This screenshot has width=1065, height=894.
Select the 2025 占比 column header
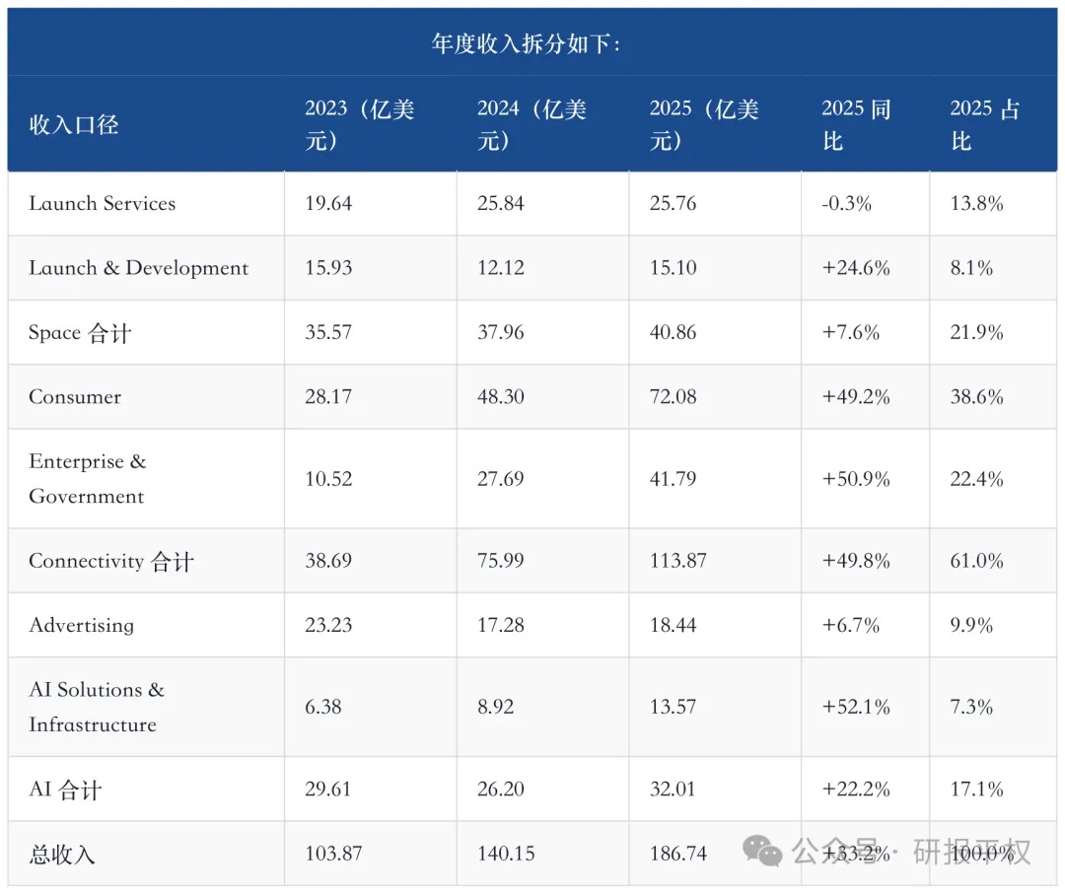click(985, 125)
